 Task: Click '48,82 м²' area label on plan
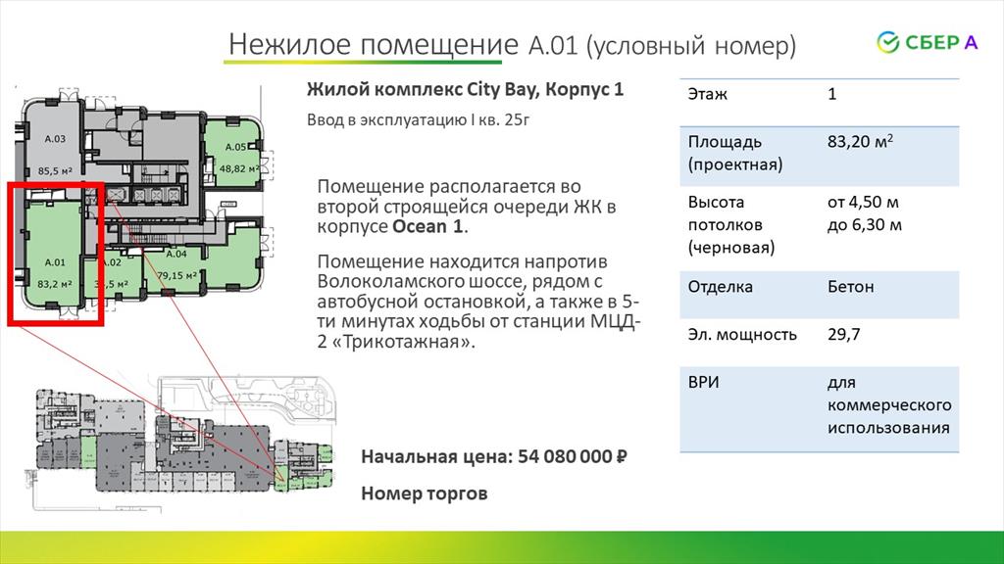click(239, 169)
